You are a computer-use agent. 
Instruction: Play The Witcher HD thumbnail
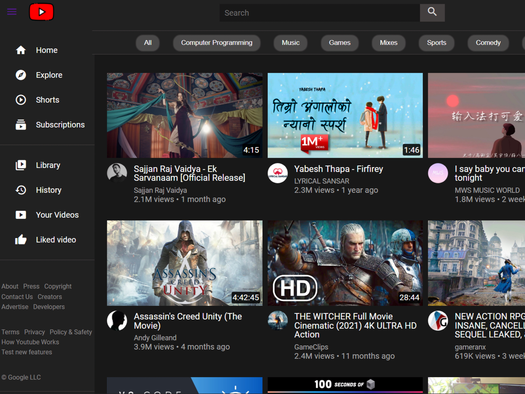coord(345,263)
